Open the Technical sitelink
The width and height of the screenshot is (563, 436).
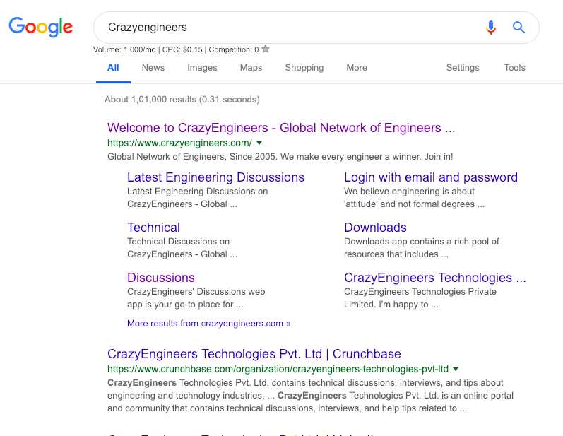pos(153,228)
